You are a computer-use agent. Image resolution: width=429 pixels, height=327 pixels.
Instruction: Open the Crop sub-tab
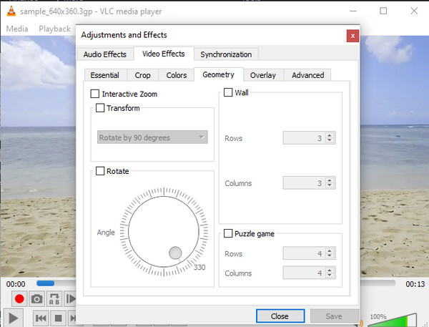pos(142,75)
